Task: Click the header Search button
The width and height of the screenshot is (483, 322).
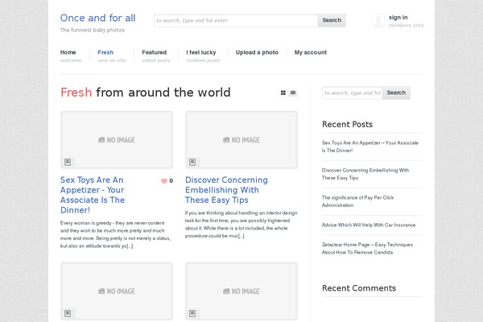Action: 332,20
